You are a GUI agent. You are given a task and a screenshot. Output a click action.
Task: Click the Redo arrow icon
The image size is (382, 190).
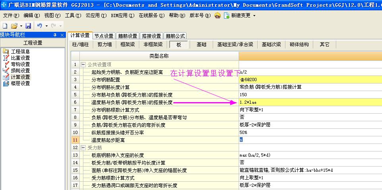pos(53,25)
